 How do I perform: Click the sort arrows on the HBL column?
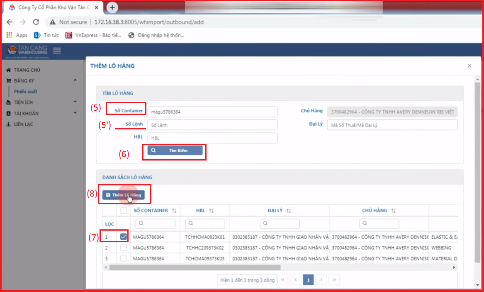click(211, 211)
